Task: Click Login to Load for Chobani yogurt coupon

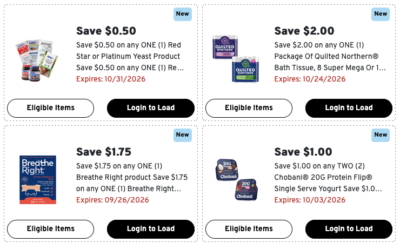Action: pyautogui.click(x=349, y=229)
